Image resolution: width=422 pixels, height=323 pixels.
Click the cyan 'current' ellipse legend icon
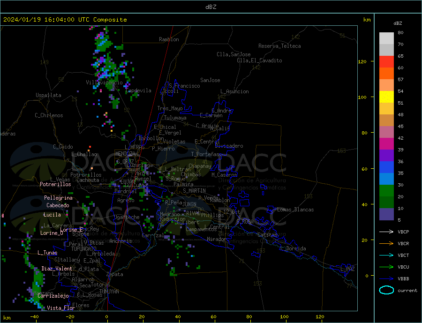[x=386, y=290]
